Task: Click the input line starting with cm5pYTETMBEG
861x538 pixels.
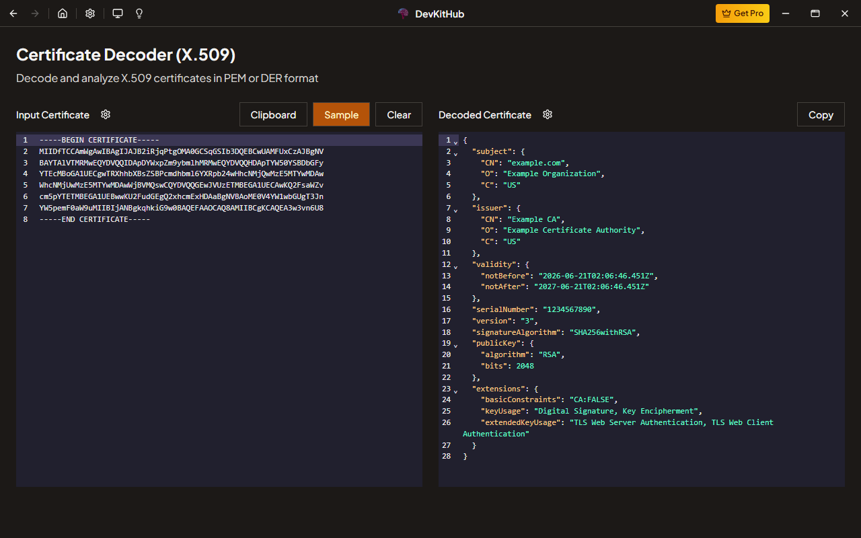Action: point(181,196)
